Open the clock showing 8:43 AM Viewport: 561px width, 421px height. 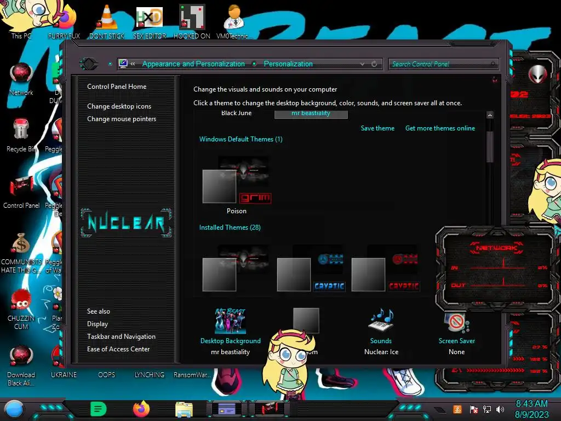click(531, 409)
